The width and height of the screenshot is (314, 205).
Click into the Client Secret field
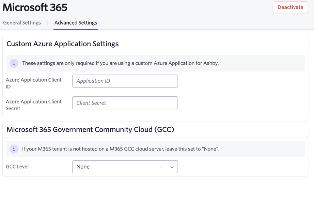pyautogui.click(x=125, y=103)
